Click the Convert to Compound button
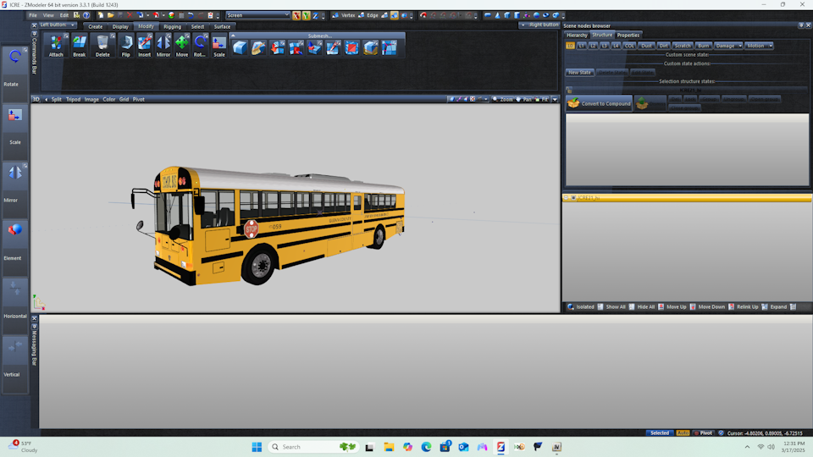 pos(599,103)
